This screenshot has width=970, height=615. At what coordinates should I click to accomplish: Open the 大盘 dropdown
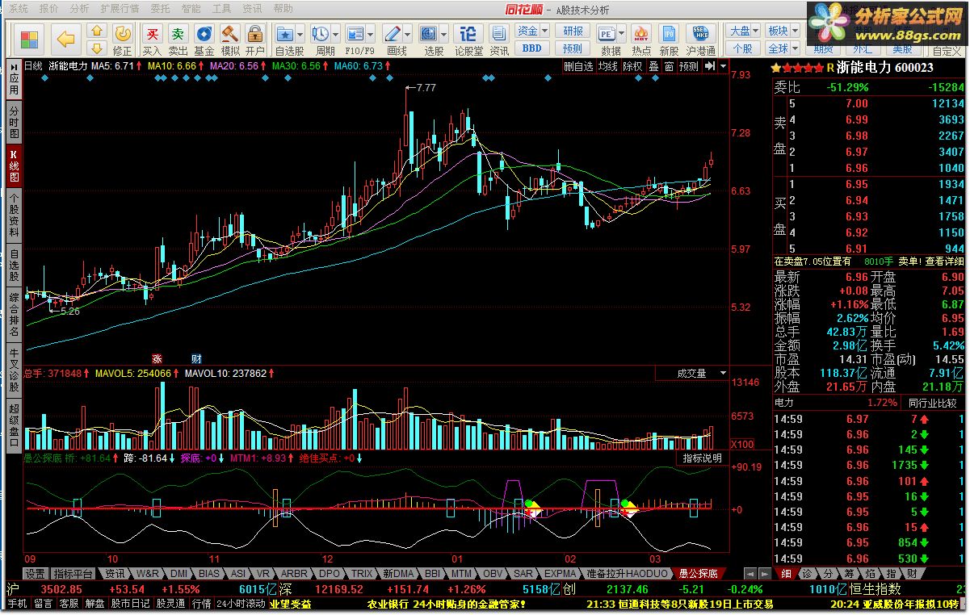743,31
